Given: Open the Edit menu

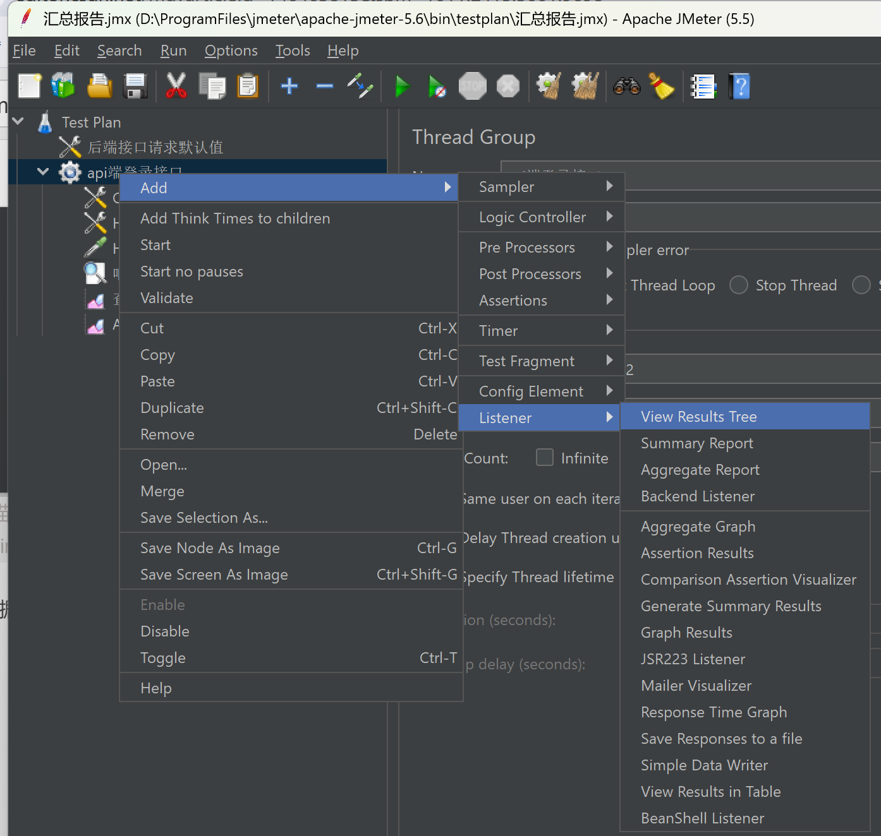Looking at the screenshot, I should [66, 51].
